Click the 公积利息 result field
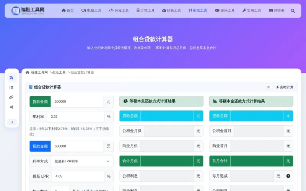The width and height of the screenshot is (306, 191). click(167, 176)
